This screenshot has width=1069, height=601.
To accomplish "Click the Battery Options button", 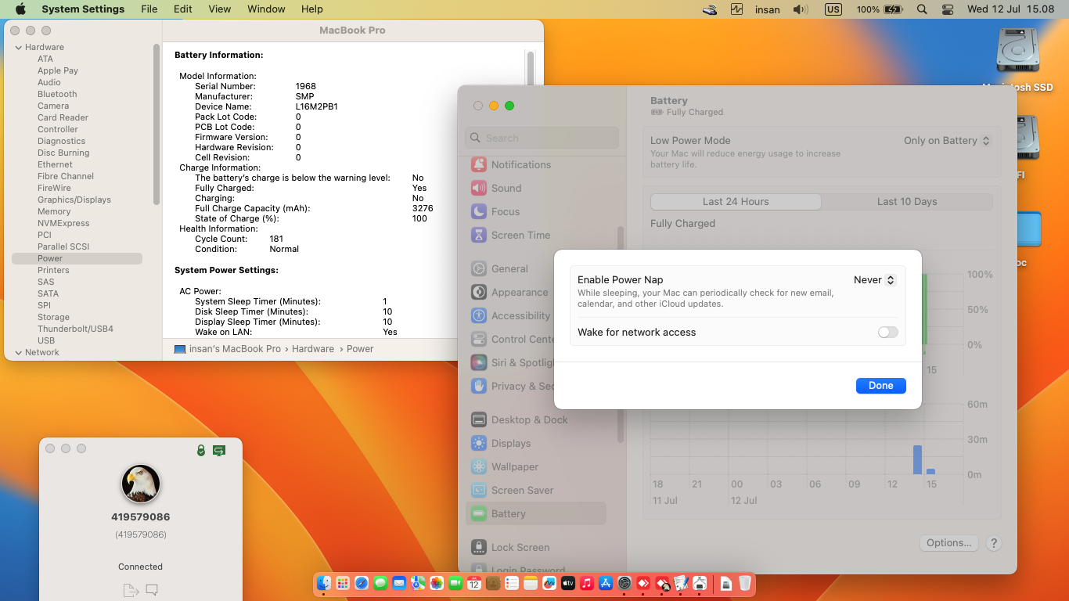I will [949, 543].
